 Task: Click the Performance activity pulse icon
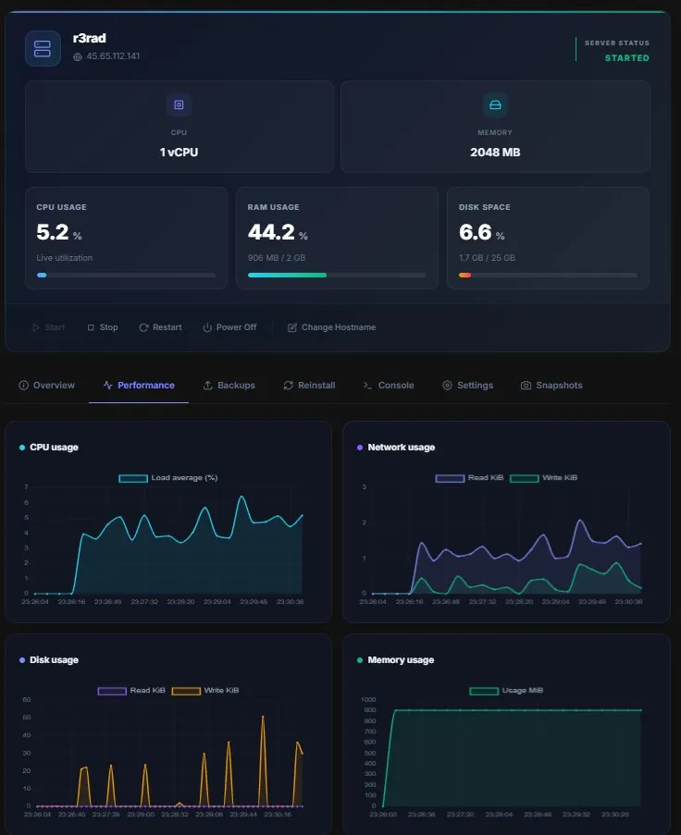108,385
